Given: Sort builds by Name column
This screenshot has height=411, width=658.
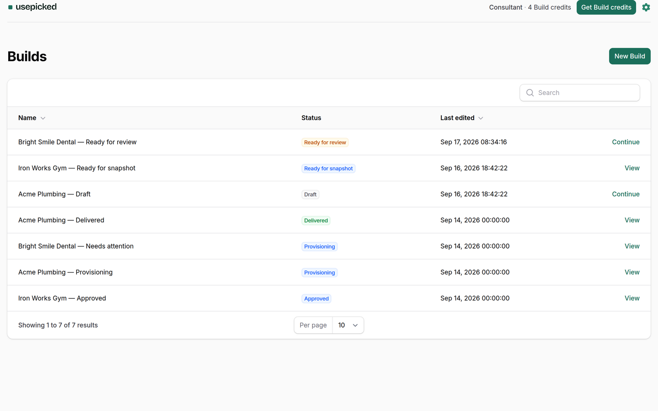Looking at the screenshot, I should tap(32, 118).
